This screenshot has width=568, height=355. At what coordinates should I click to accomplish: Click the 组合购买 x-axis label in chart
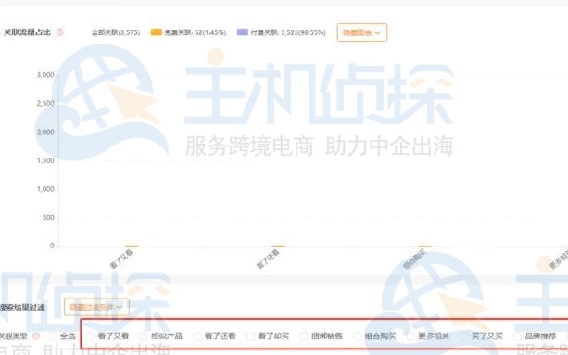414,260
